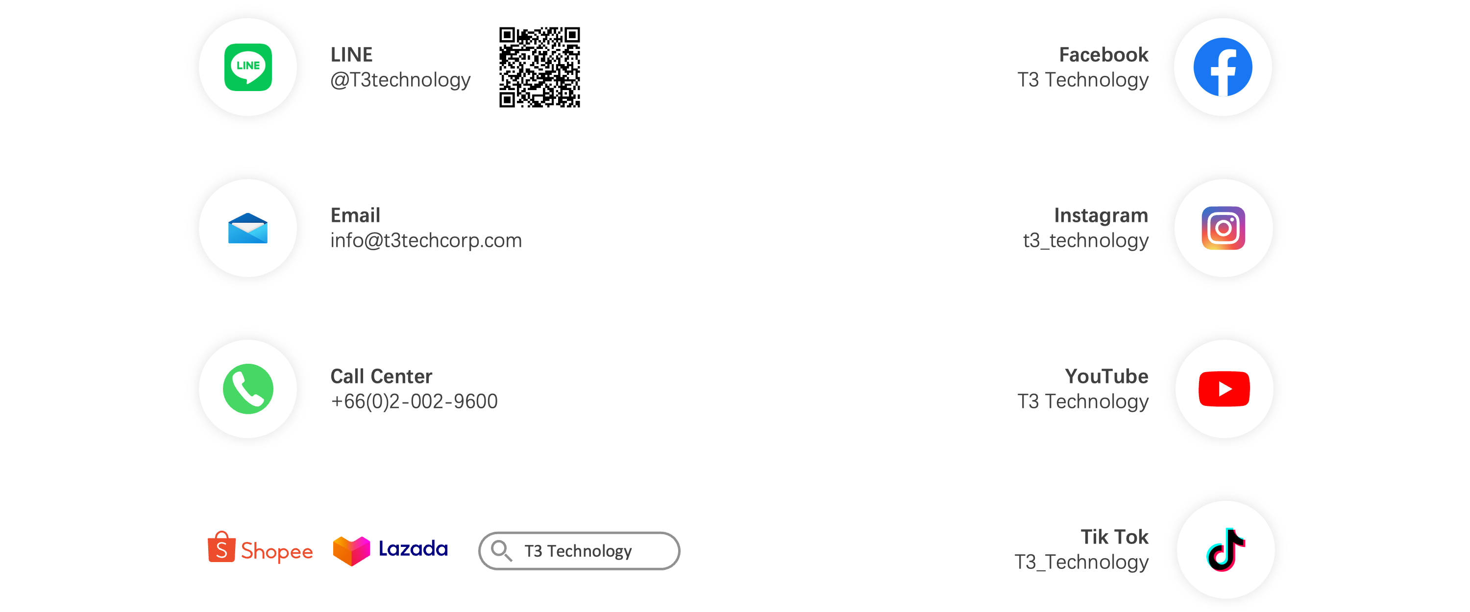Open the info@t3techcorp.com email link

(x=426, y=241)
